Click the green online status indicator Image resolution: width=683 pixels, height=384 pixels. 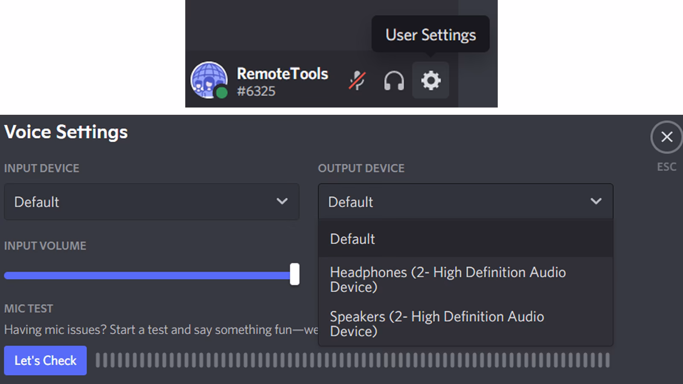coord(221,92)
